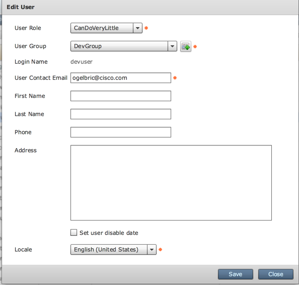Close the Edit User dialog
This screenshot has height=285, width=299.
tap(276, 274)
